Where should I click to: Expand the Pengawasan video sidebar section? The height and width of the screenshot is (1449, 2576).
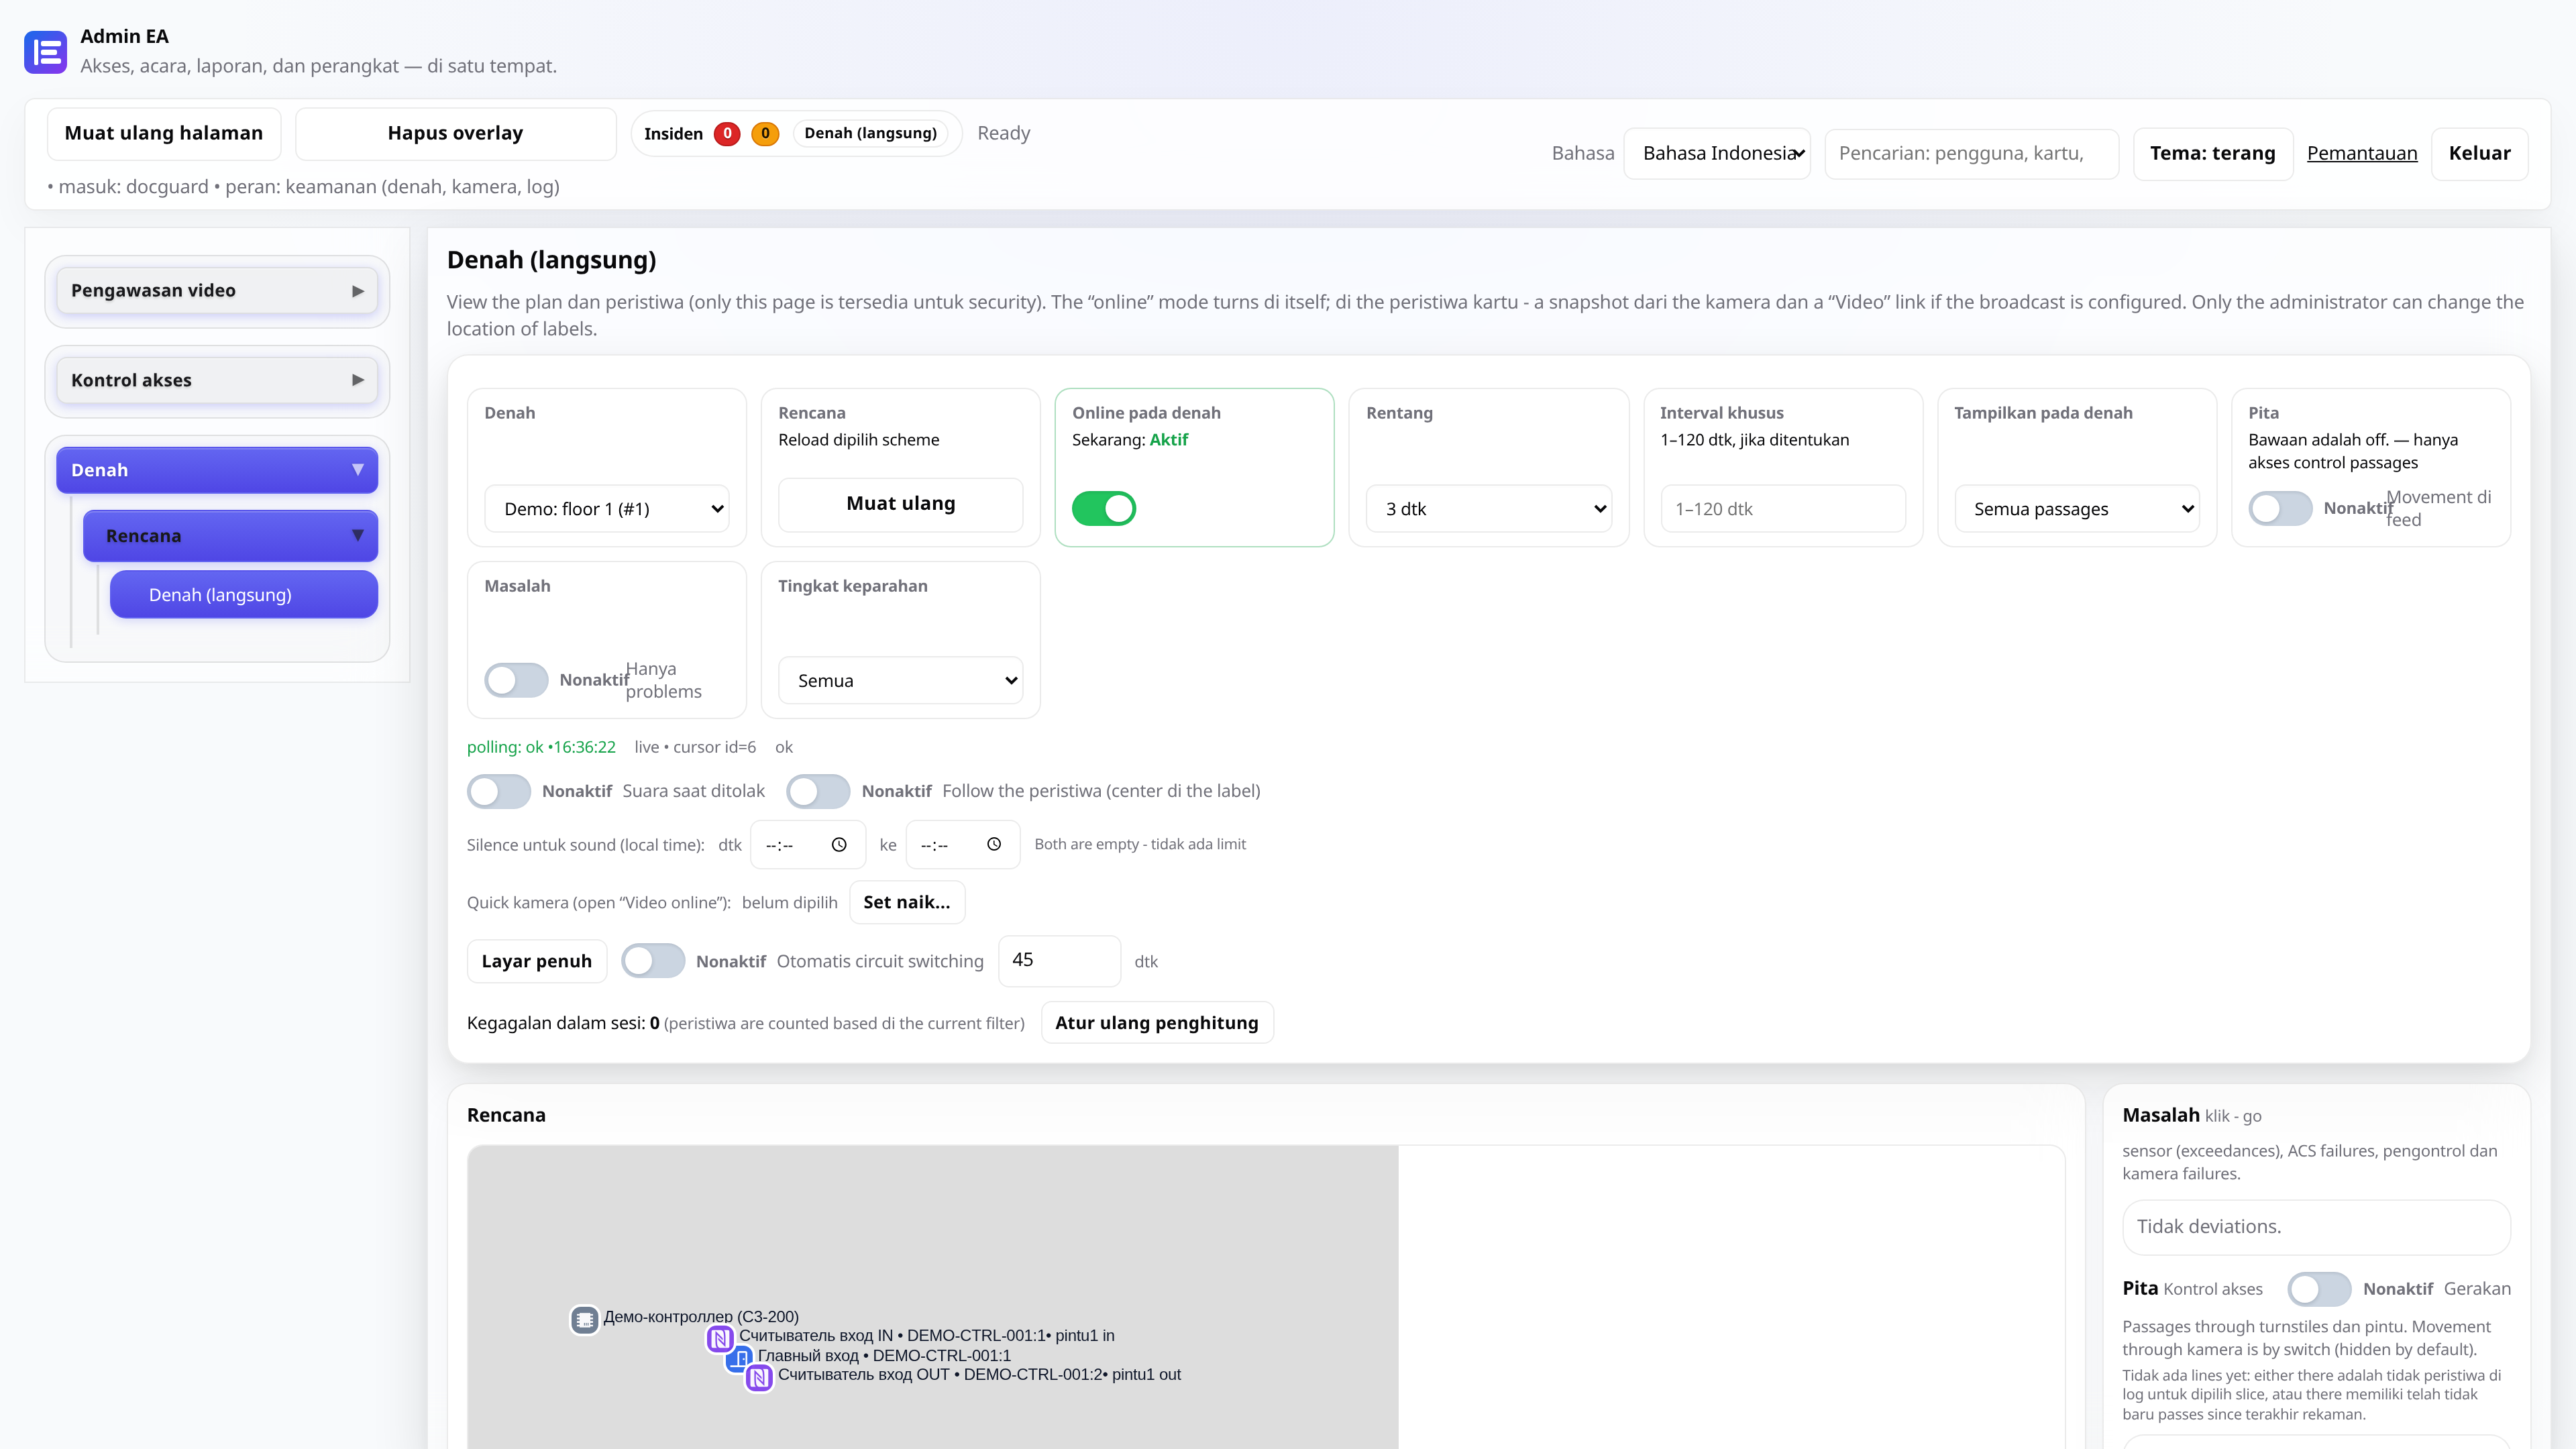click(x=217, y=291)
